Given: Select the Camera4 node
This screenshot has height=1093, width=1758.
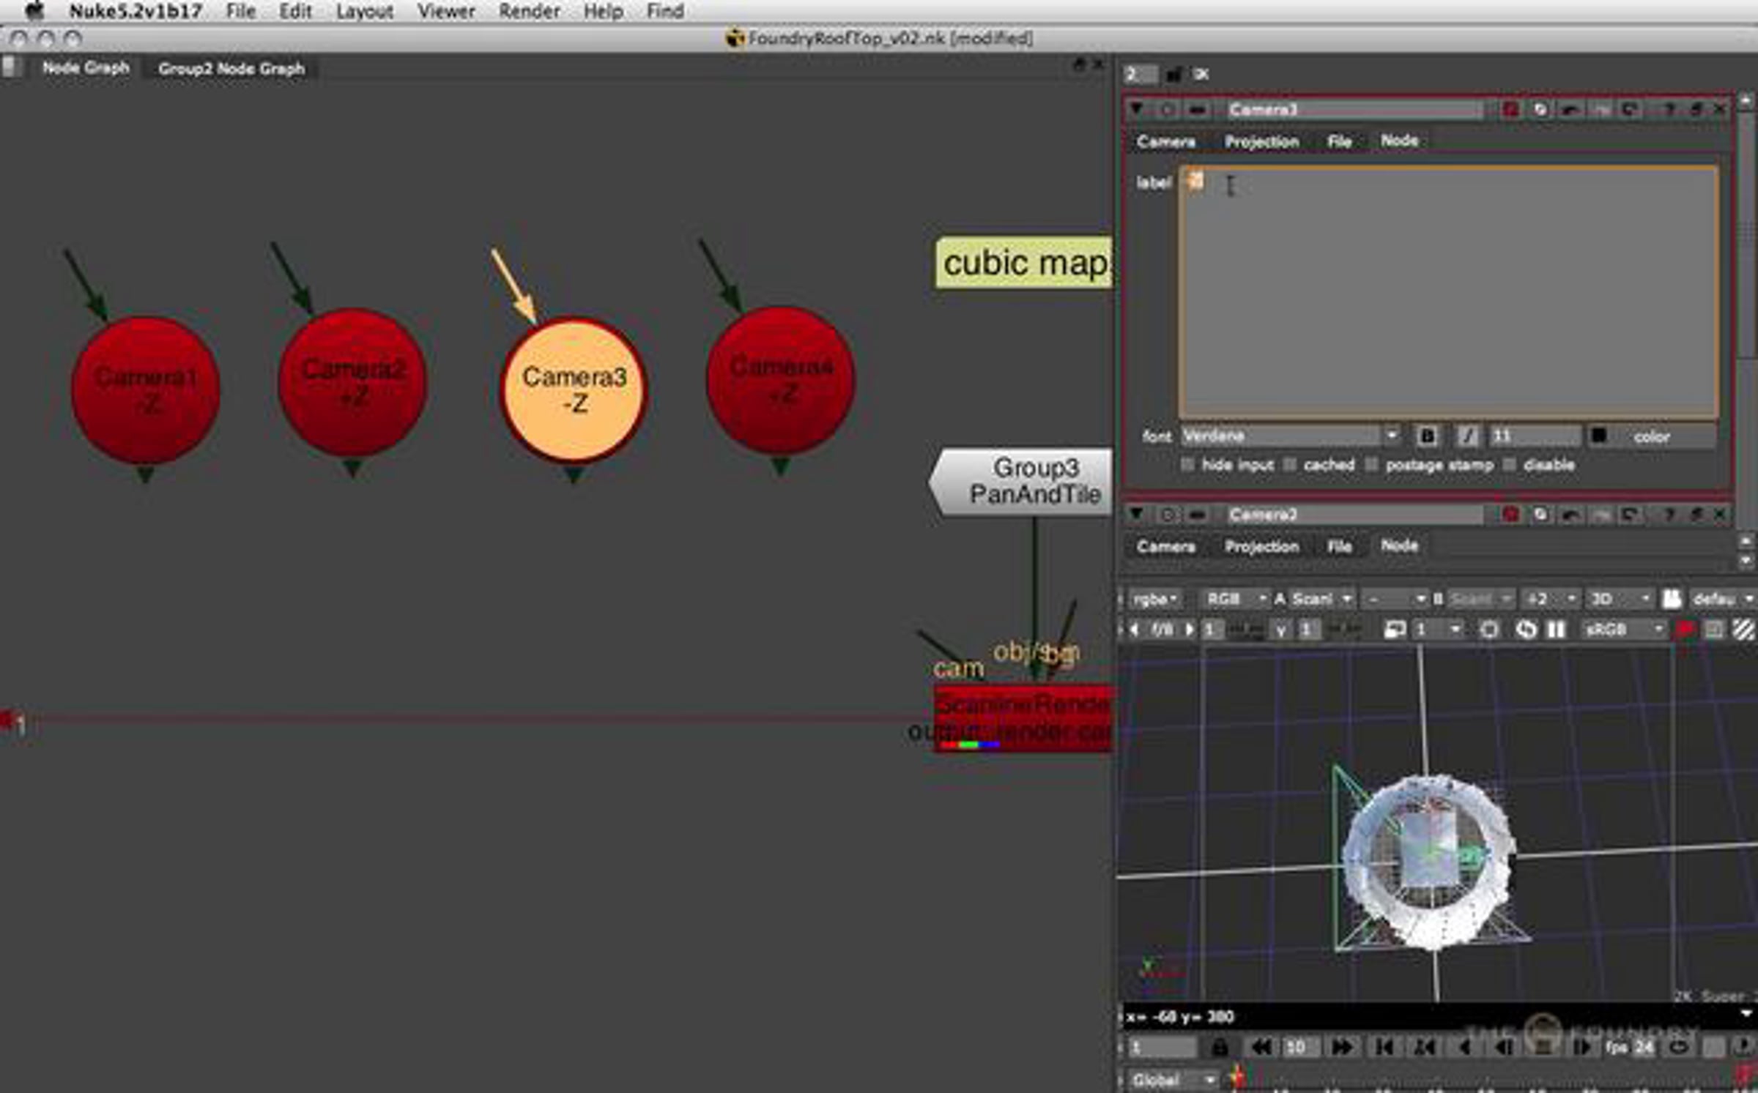Looking at the screenshot, I should coord(780,380).
